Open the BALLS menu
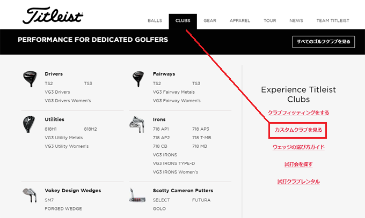The height and width of the screenshot is (218, 365). pyautogui.click(x=155, y=21)
